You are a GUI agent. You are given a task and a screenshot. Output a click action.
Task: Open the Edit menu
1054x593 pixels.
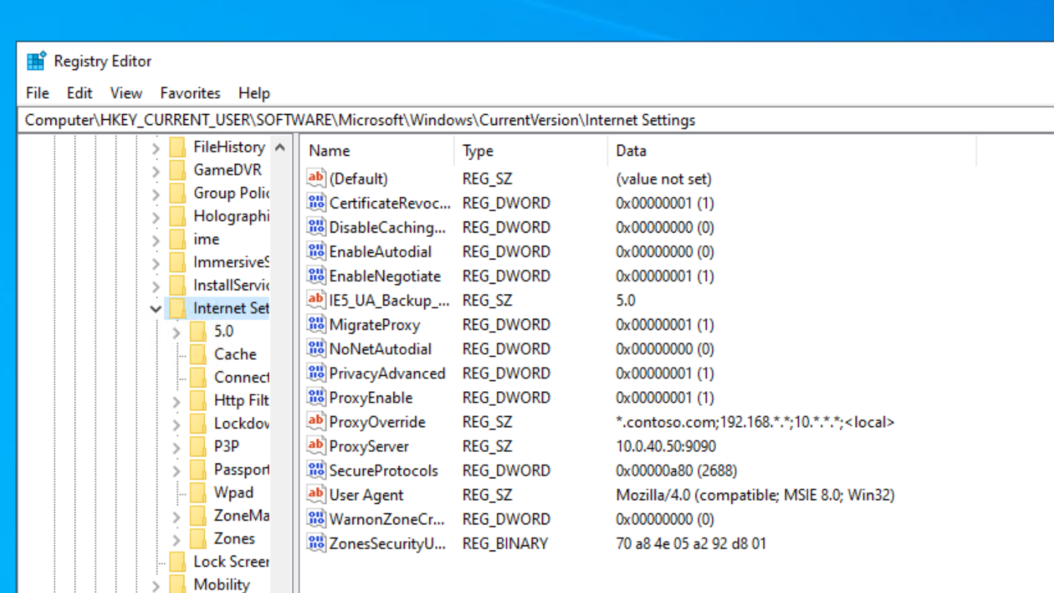click(79, 93)
